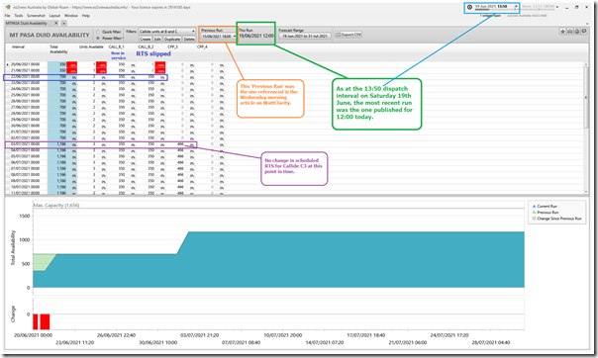598x358 pixels.
Task: Select the 22/06/2021 interval table row
Action: (x=85, y=77)
